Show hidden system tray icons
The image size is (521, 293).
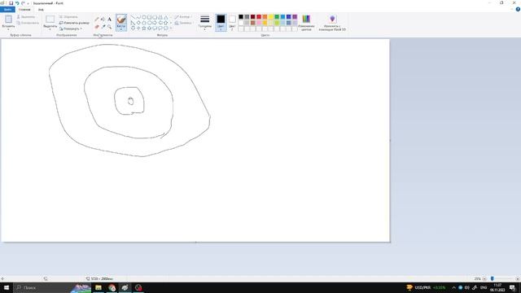pyautogui.click(x=454, y=287)
